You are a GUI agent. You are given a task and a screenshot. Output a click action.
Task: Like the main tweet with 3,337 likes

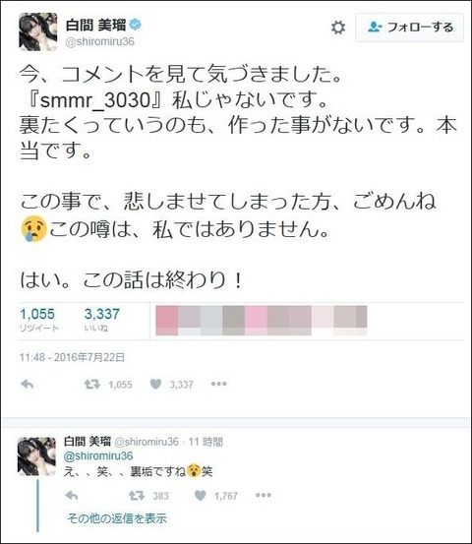pyautogui.click(x=155, y=384)
